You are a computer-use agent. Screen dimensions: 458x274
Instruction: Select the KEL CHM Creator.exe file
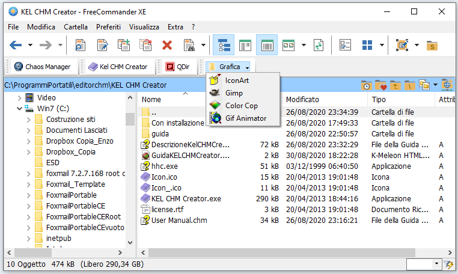(x=186, y=199)
